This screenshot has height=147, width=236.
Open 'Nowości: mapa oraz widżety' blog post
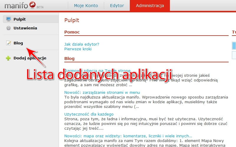pos(128,136)
